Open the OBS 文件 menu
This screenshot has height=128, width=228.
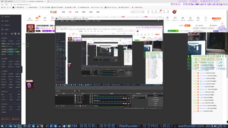[58, 21]
